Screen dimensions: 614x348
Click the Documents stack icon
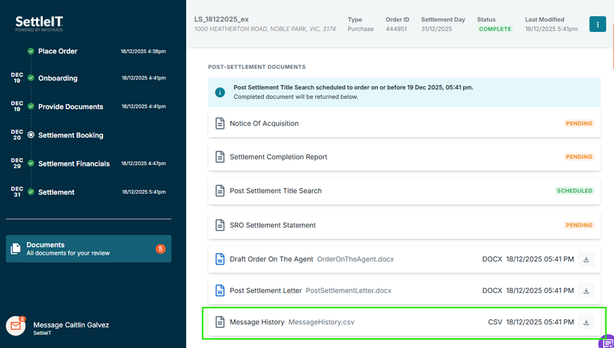tap(16, 249)
